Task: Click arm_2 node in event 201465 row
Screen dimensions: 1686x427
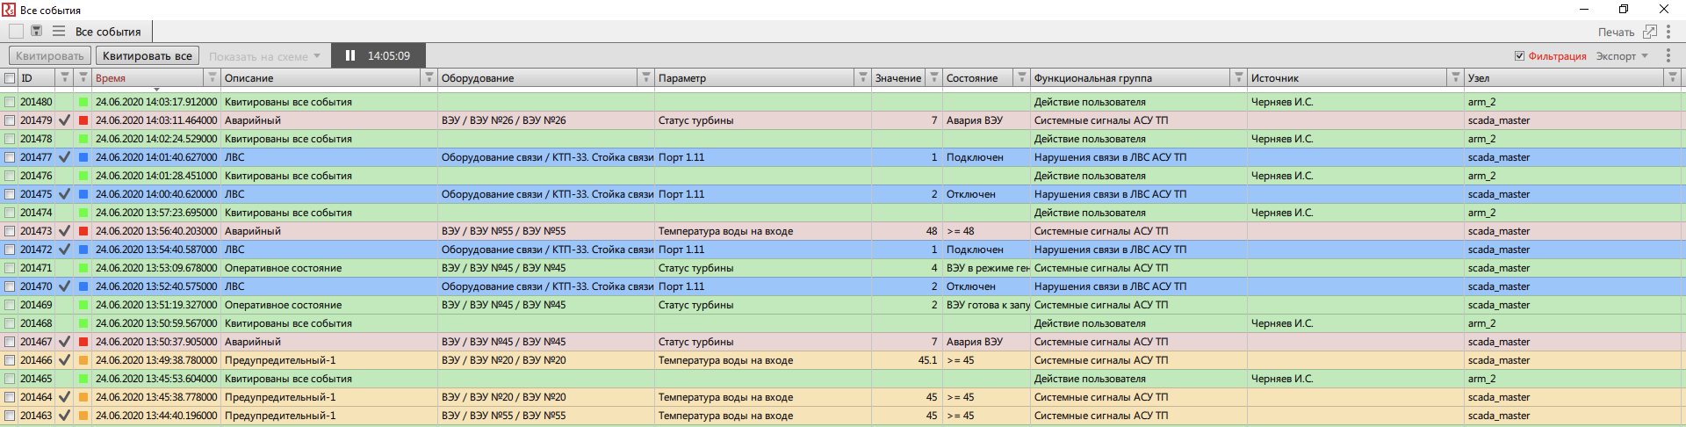Action: [1481, 379]
